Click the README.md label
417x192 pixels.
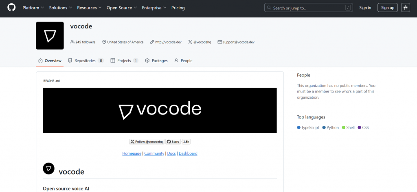(x=51, y=81)
